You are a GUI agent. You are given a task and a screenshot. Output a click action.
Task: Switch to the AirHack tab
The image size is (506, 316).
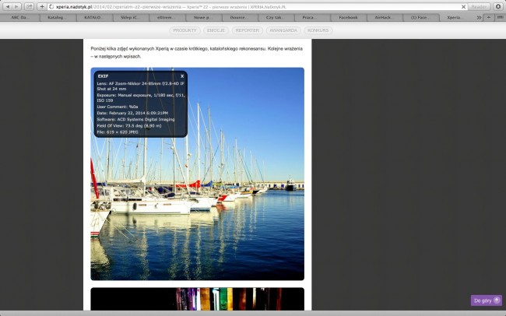[x=385, y=17]
